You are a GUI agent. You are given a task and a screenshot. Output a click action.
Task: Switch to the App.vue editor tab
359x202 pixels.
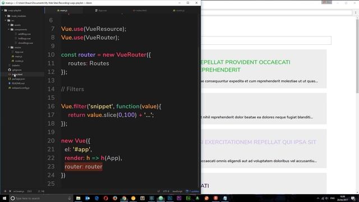[101, 11]
